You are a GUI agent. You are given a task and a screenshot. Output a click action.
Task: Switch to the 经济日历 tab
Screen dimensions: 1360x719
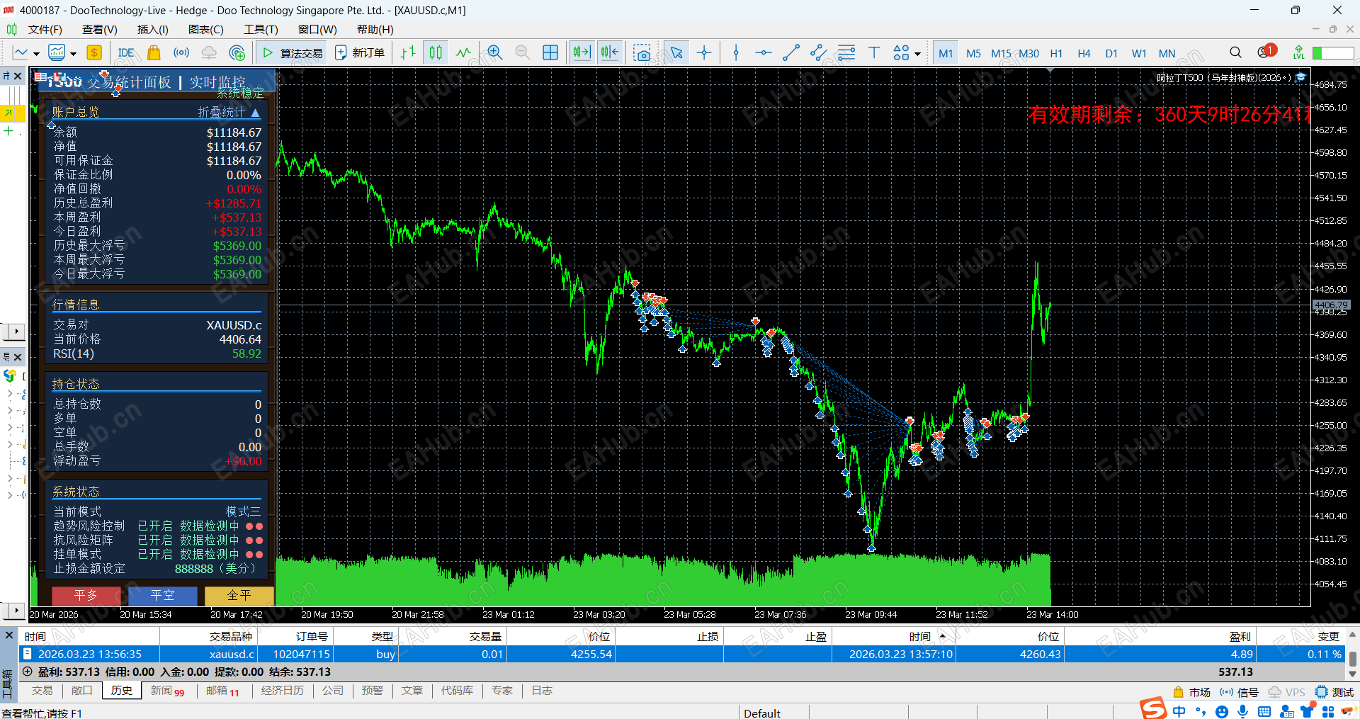pyautogui.click(x=283, y=691)
